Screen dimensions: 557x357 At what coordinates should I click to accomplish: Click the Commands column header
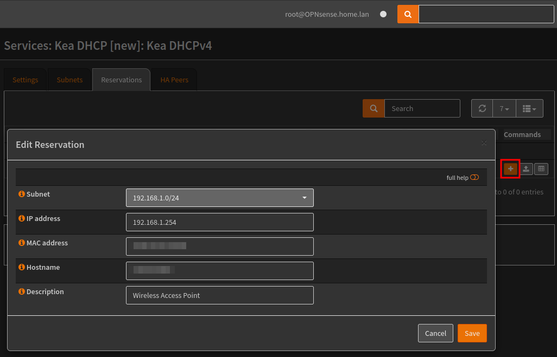pyautogui.click(x=522, y=134)
